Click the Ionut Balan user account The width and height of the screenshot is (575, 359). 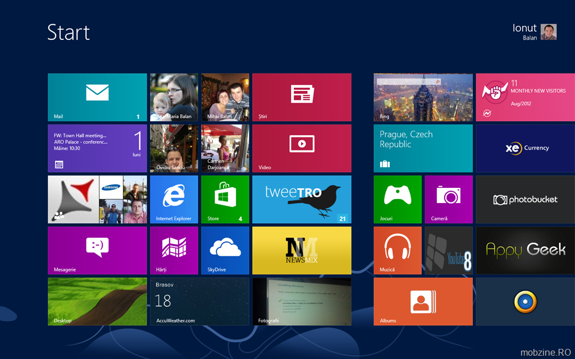[x=535, y=32]
